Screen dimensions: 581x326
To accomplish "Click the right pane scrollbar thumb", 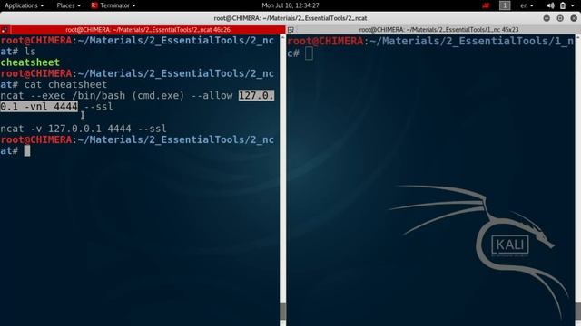I will click(x=578, y=312).
